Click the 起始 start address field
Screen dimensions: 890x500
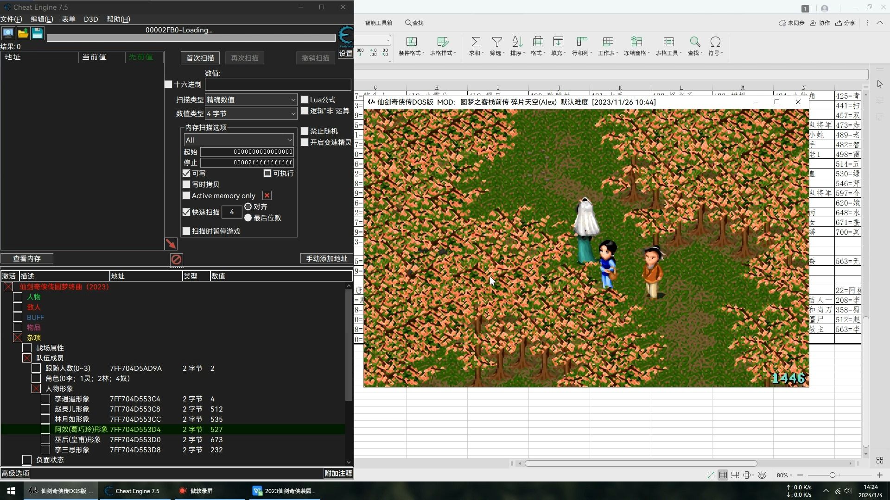pyautogui.click(x=247, y=152)
